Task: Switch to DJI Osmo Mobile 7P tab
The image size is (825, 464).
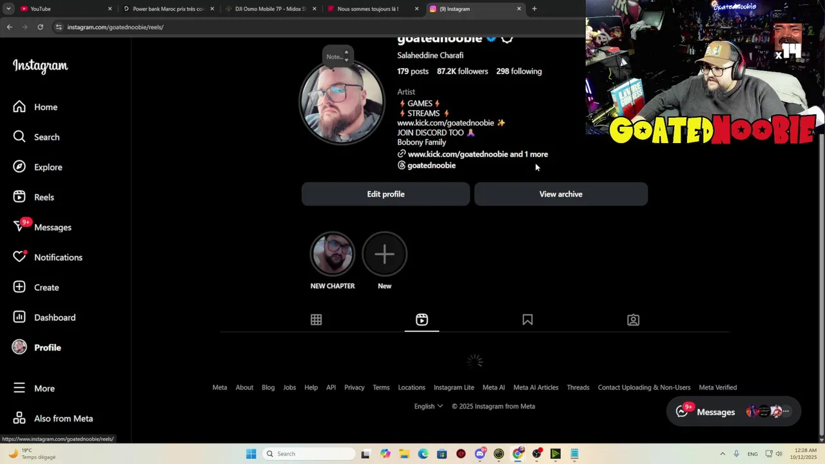Action: [270, 9]
